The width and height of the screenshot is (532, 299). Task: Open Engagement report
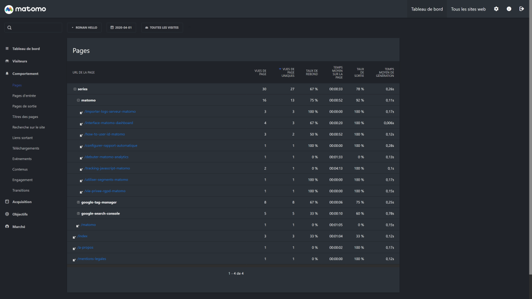coord(22,180)
